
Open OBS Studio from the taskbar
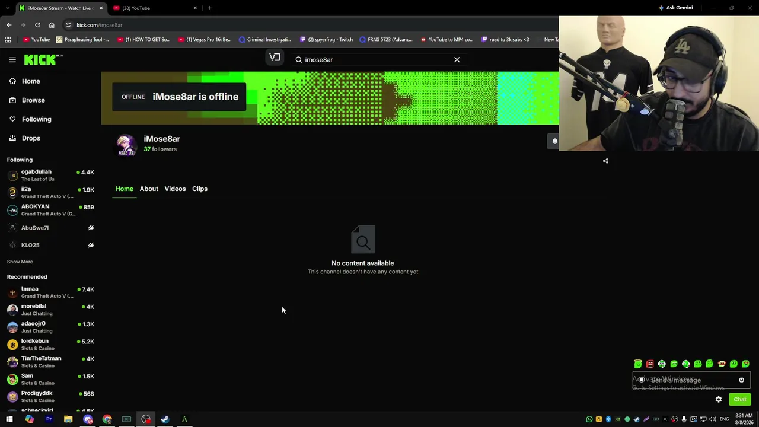pos(146,420)
